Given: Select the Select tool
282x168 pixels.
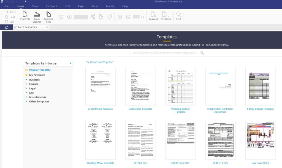Looking at the screenshot, I should point(10,12).
